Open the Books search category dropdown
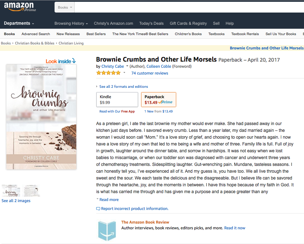Viewport: 304px width, 244px height. click(65, 7)
